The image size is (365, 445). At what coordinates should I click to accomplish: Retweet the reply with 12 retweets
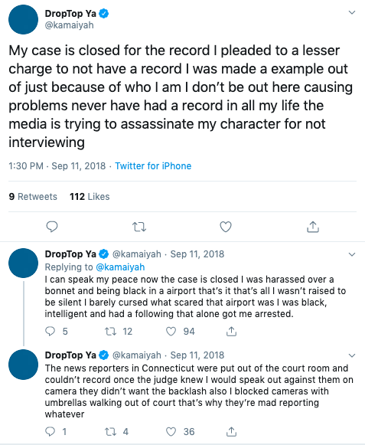(110, 331)
